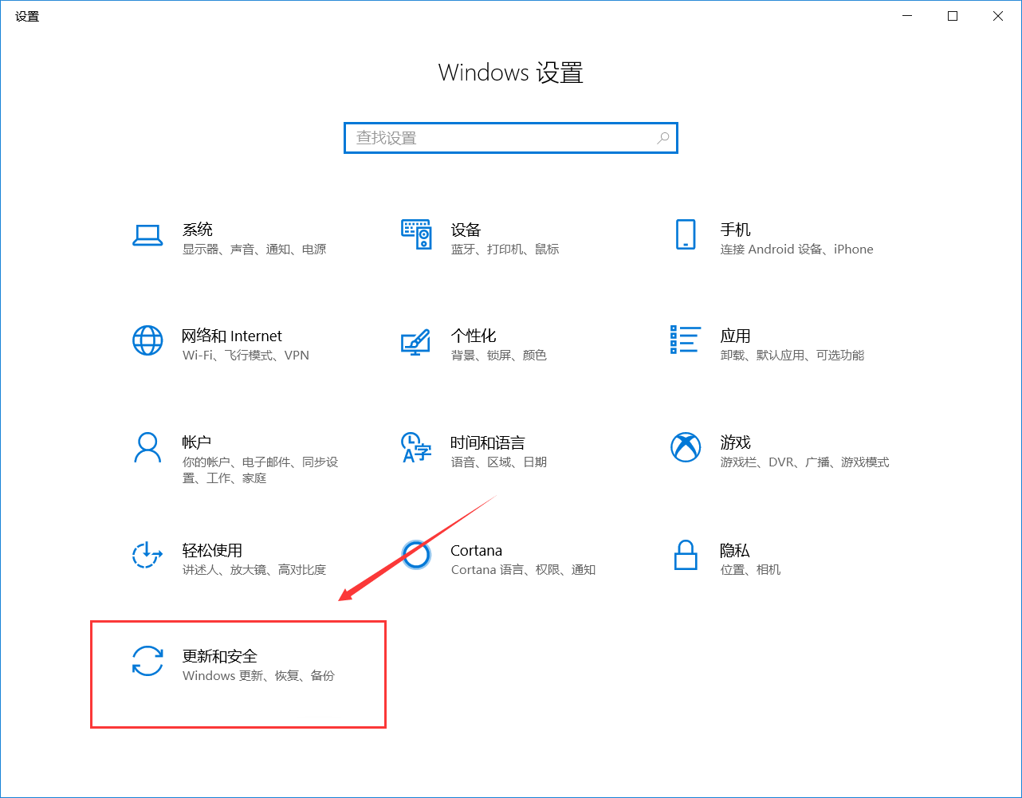Viewport: 1022px width, 798px height.
Task: Open the 游戏 Xbox icon
Action: 686,448
